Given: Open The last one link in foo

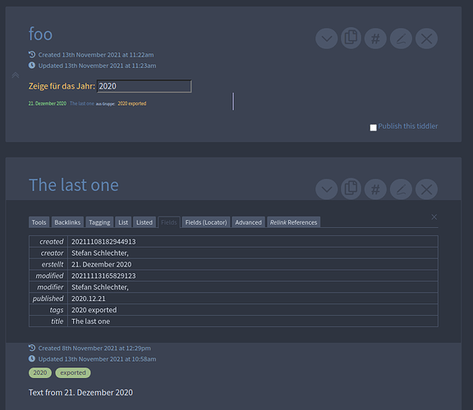Looking at the screenshot, I should pyautogui.click(x=82, y=103).
